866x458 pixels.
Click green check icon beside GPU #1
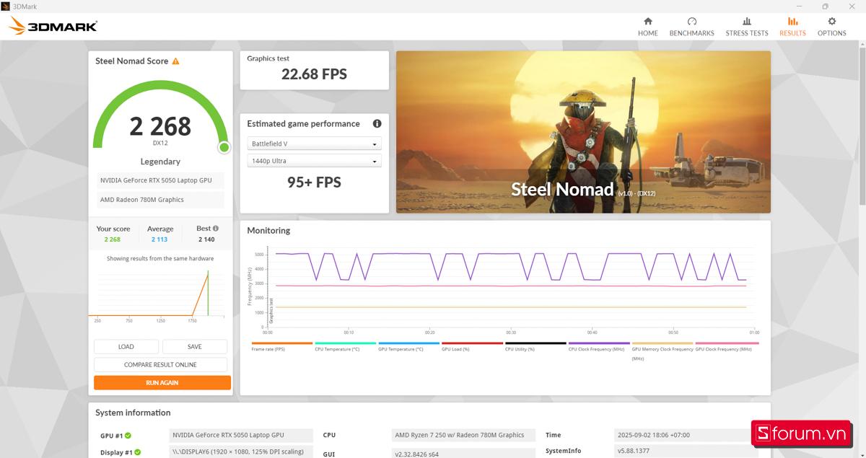(x=128, y=436)
